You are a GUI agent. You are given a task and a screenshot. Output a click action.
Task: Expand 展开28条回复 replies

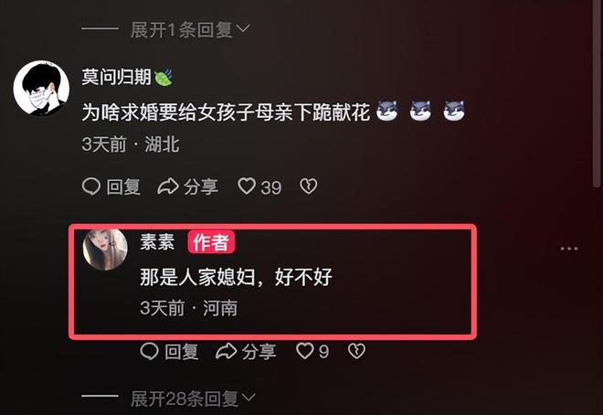(x=185, y=399)
